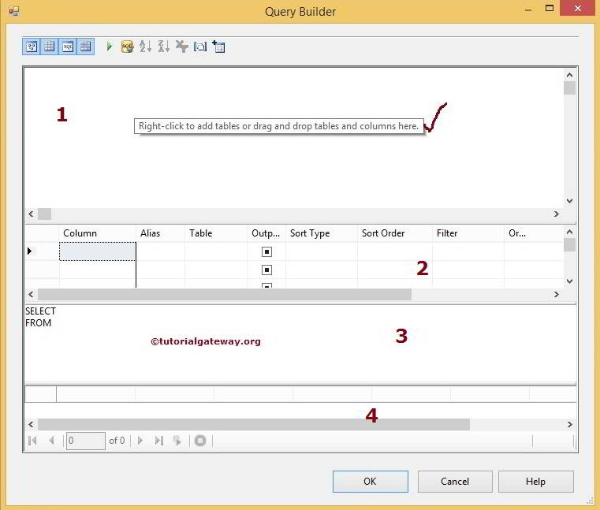Click result pane horizontal scrollbar thumb

coord(254,424)
